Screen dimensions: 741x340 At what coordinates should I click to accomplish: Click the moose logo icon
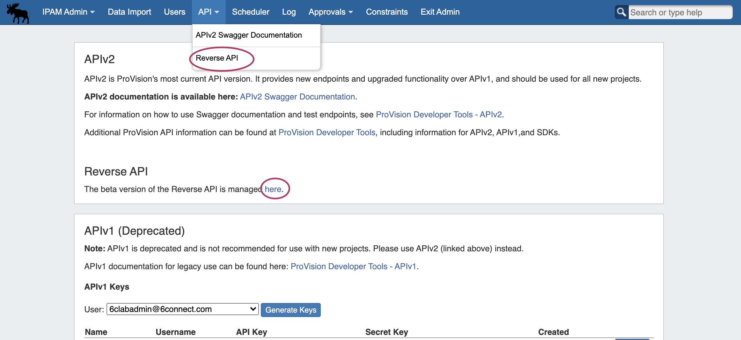point(18,13)
